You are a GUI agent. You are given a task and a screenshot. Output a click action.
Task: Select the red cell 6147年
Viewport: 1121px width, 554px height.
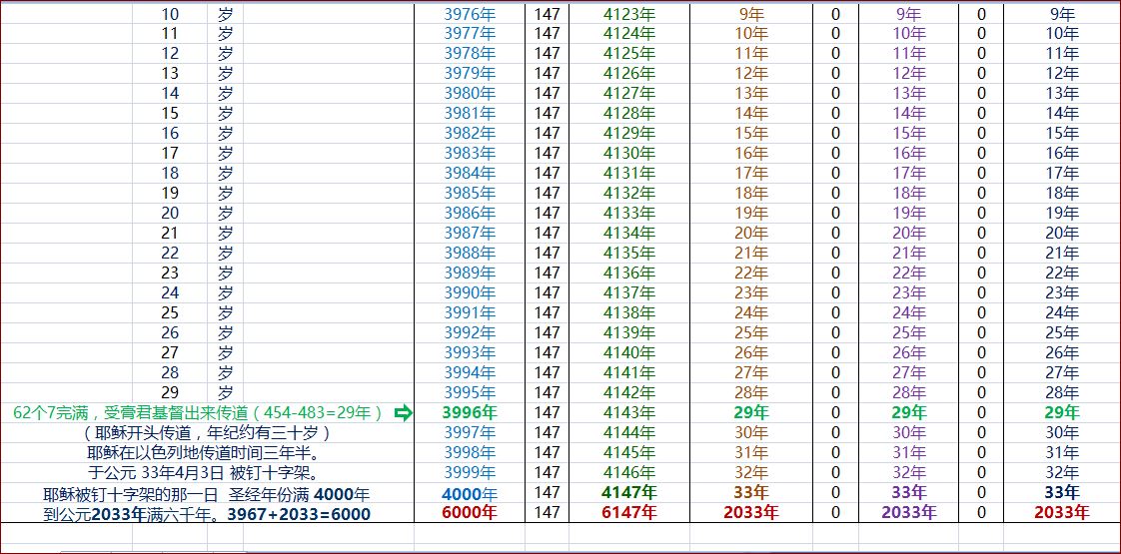(x=629, y=513)
